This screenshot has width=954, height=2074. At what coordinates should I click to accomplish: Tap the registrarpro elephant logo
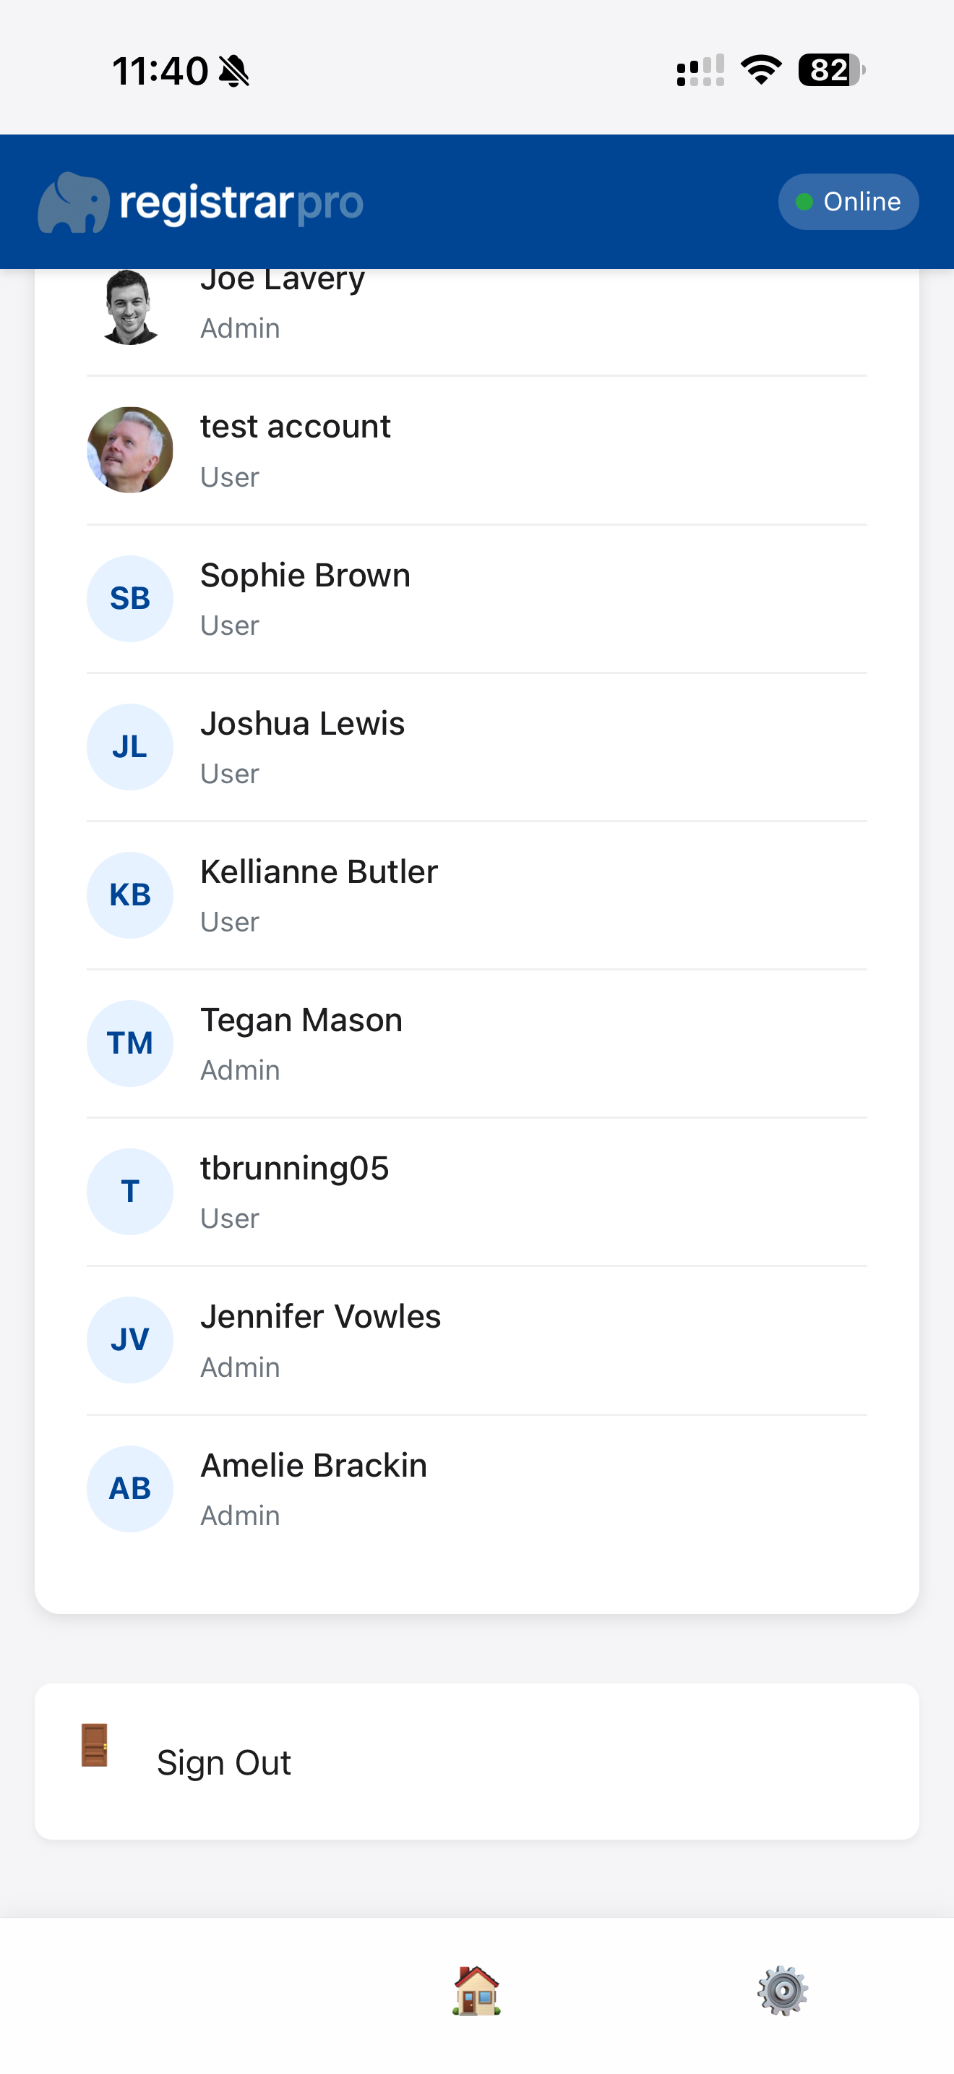click(73, 203)
